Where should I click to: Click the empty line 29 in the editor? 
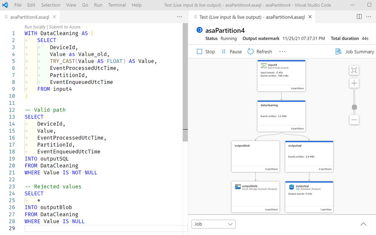(105, 228)
